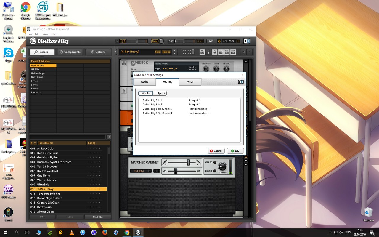Adjust the DRY/AIR slider
This screenshot has height=237, width=379.
pos(176,171)
